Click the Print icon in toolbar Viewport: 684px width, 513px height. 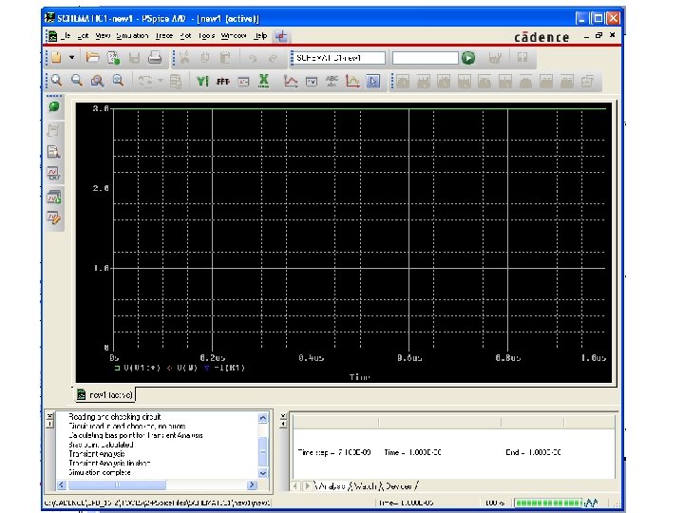[x=154, y=58]
